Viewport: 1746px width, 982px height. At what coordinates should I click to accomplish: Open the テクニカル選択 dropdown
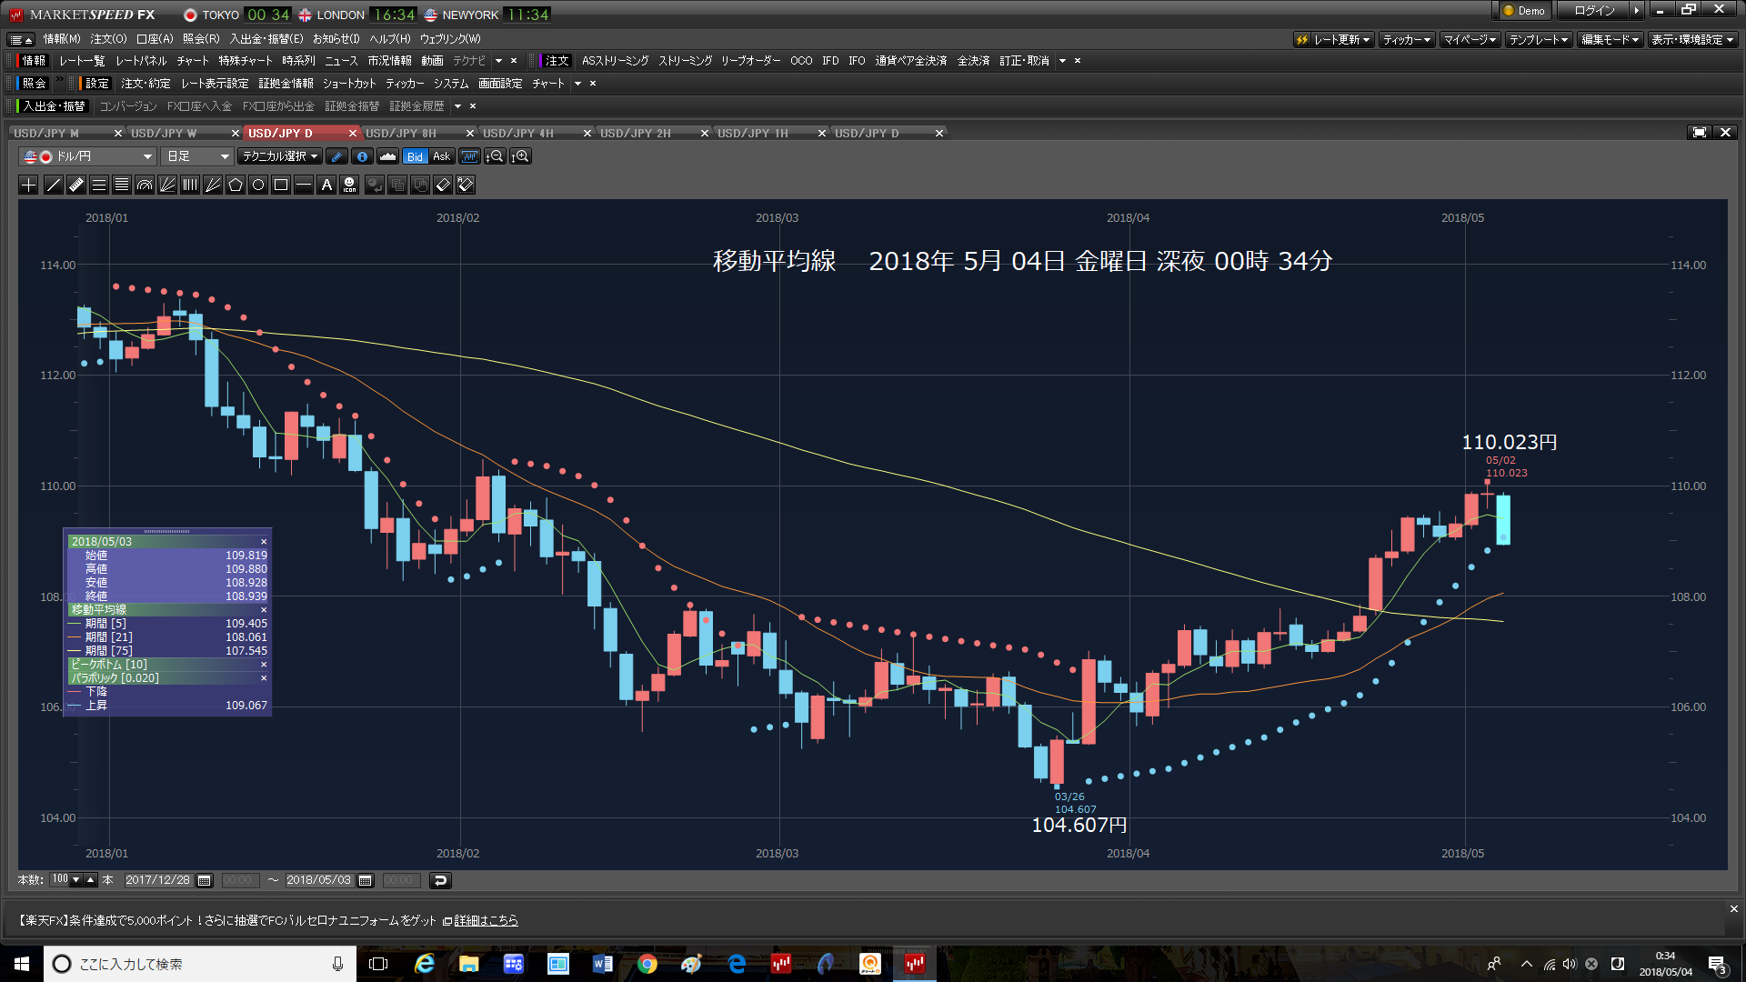tap(280, 156)
